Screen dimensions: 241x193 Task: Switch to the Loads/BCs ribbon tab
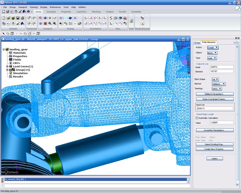(81, 12)
